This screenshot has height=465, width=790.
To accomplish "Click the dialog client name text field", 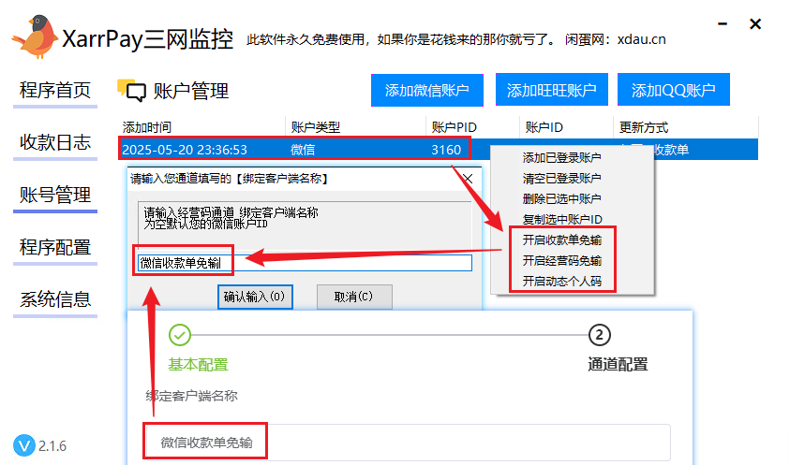I will click(305, 263).
